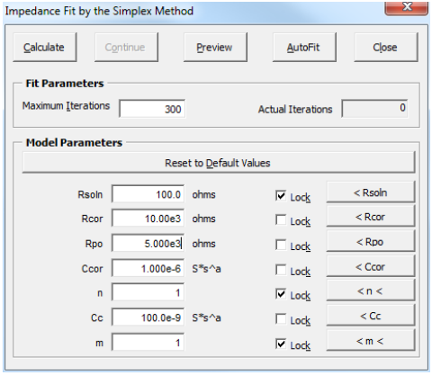
Task: Click into the Rpo value field
Action: tap(148, 243)
